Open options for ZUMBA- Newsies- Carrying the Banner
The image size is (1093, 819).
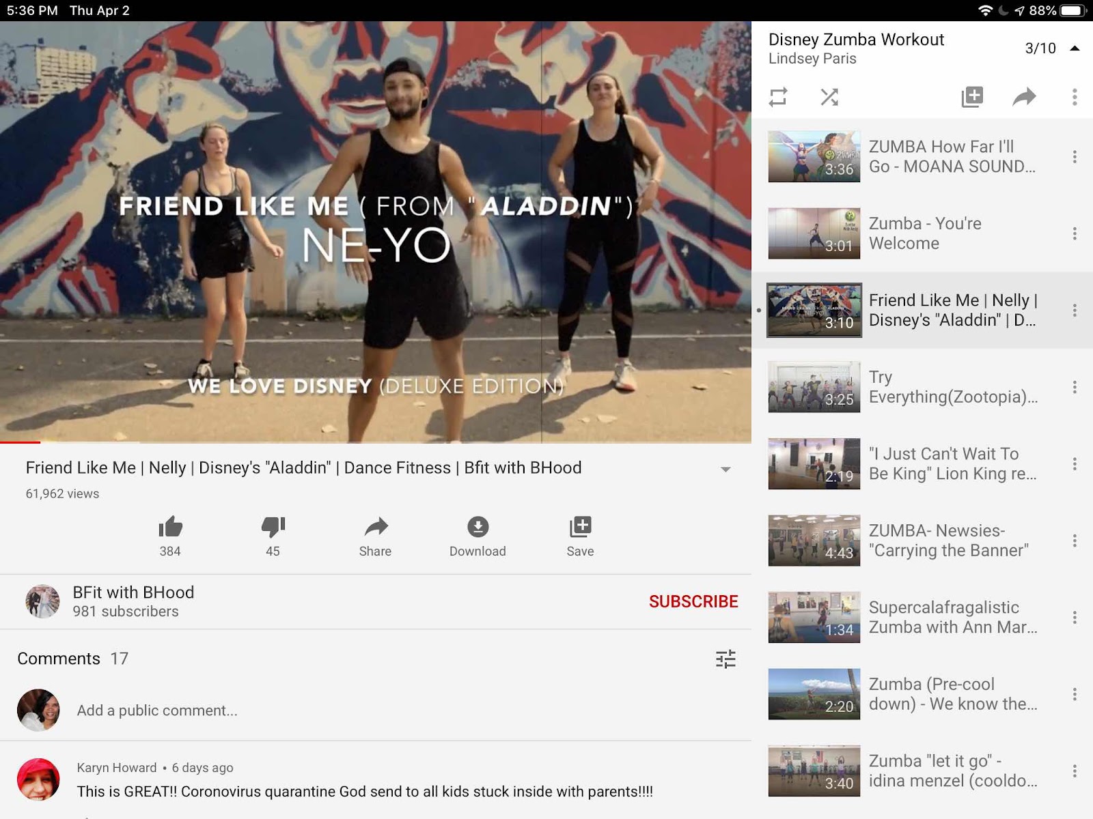pos(1075,541)
